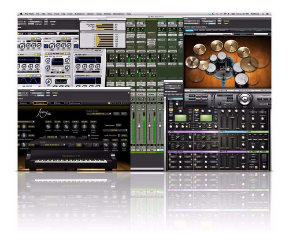Click the Pedal Noise knob
Viewport: 289px width, 242px height.
pyautogui.click(x=24, y=144)
